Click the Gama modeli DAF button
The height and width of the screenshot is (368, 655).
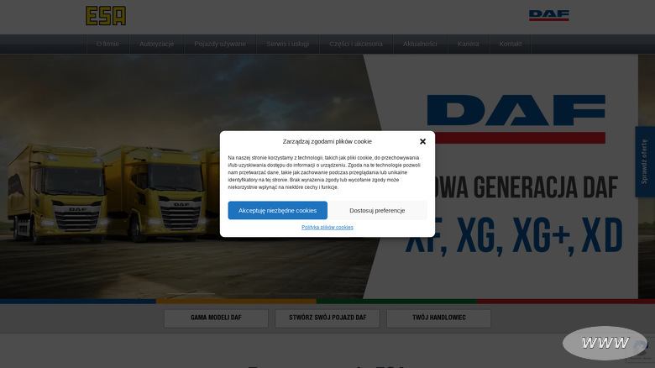[216, 318]
